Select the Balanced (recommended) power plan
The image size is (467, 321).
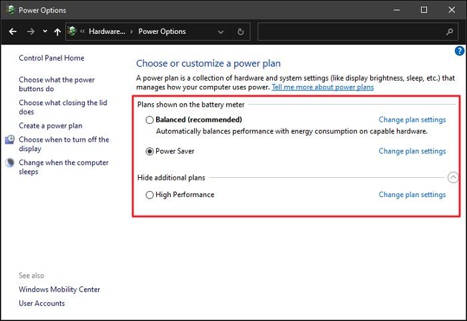(149, 120)
